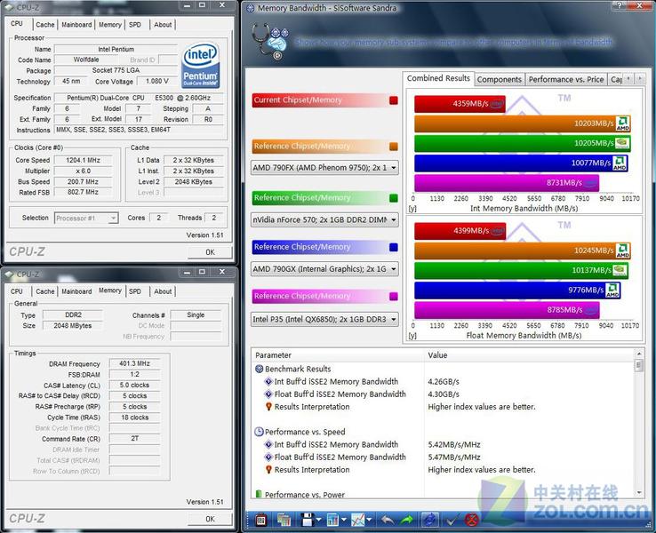Click the Benchmark Results globe icon
The height and width of the screenshot is (533, 656).
tap(260, 369)
